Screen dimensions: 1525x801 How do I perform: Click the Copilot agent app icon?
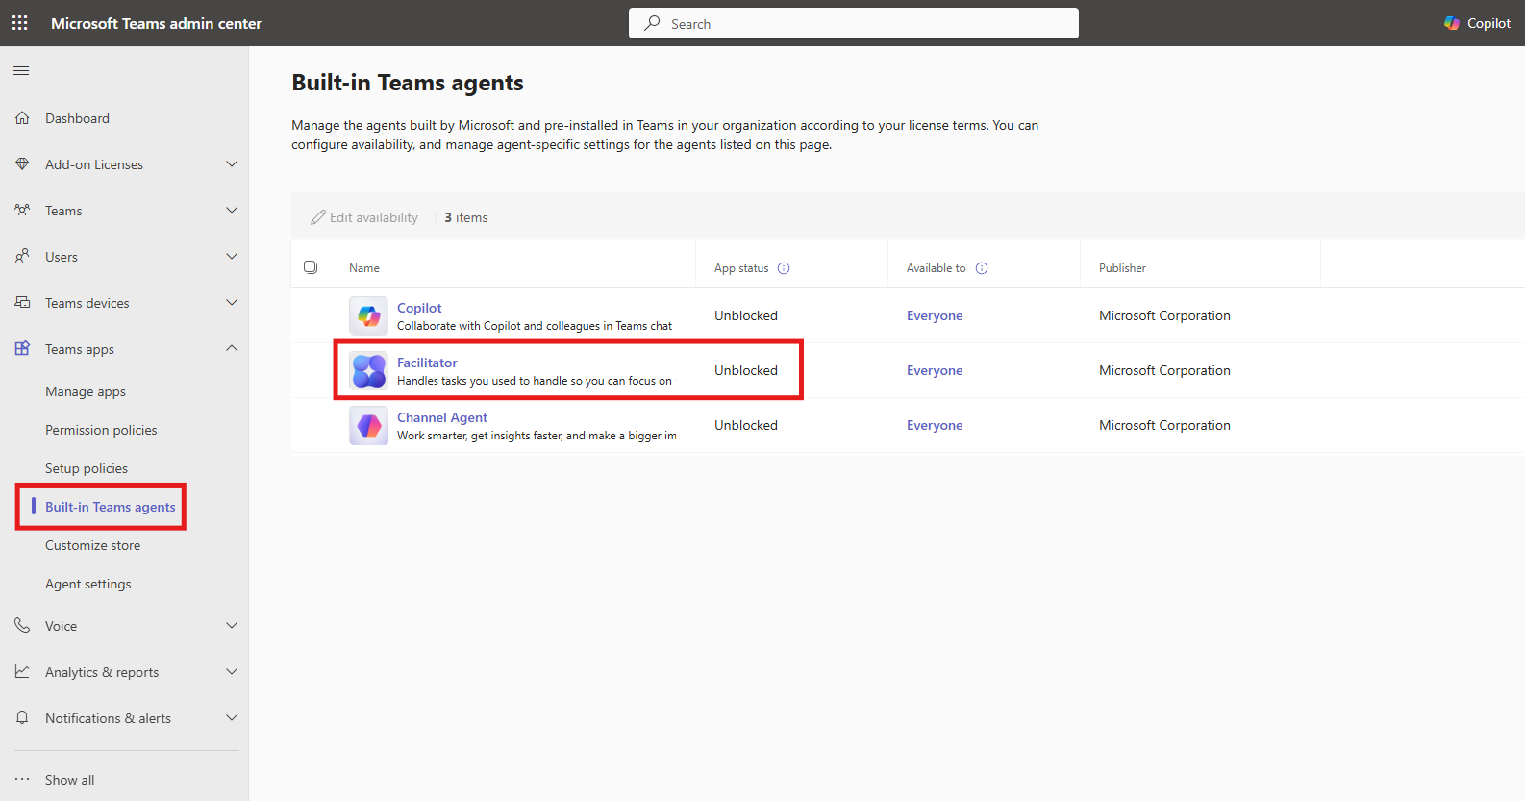(x=368, y=315)
